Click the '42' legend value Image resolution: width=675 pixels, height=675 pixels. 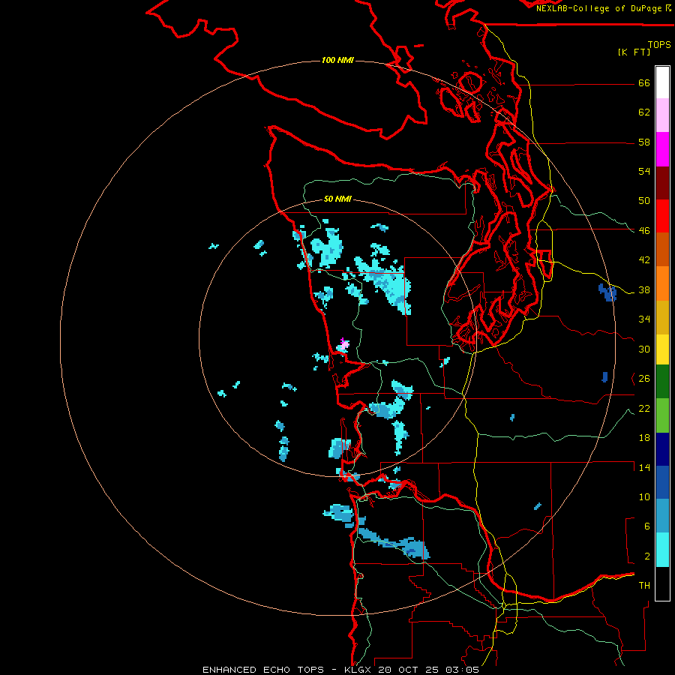[x=644, y=260]
